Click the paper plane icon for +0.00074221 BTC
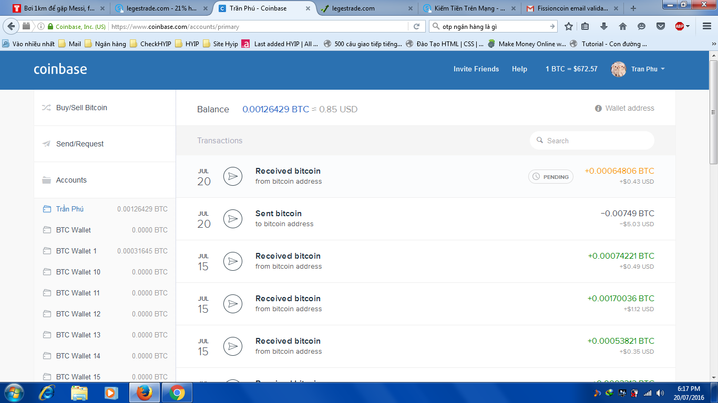This screenshot has width=718, height=403. coord(233,261)
